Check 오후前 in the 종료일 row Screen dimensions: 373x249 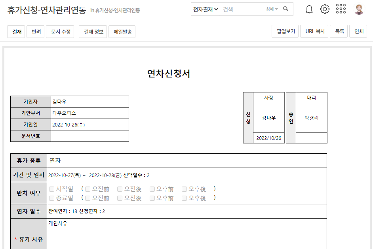coord(152,198)
